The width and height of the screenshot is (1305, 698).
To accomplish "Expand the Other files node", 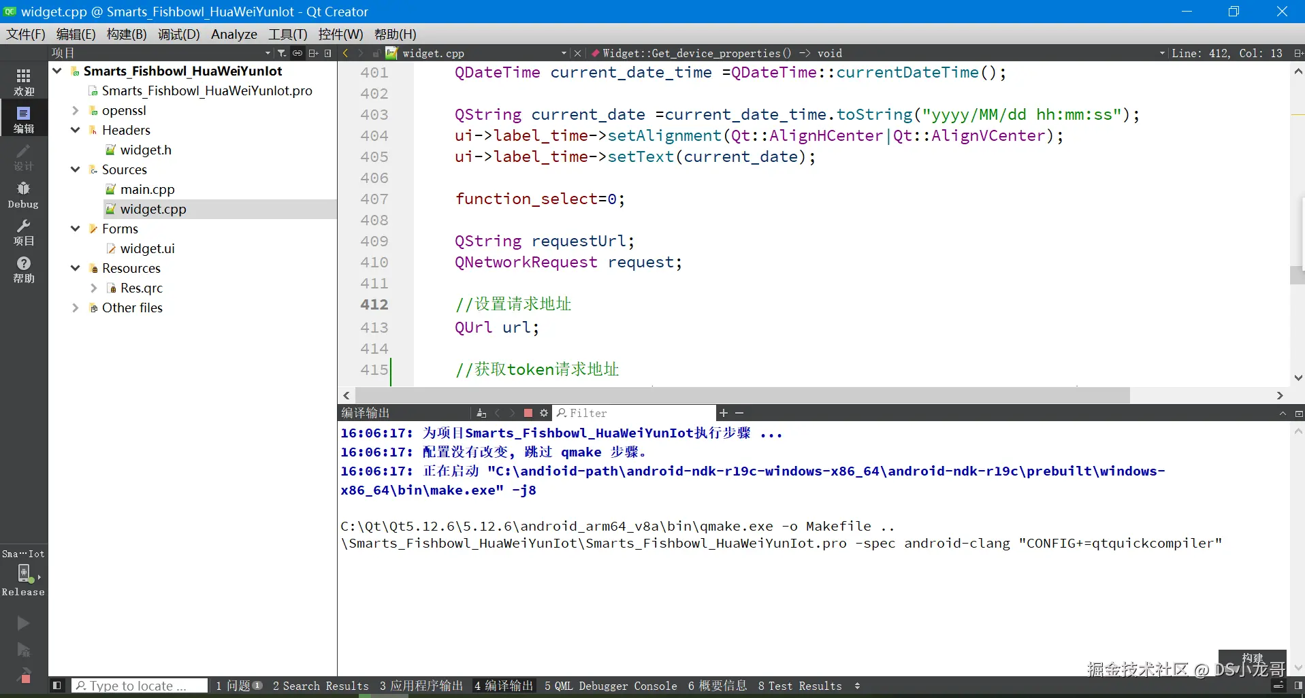I will click(76, 308).
